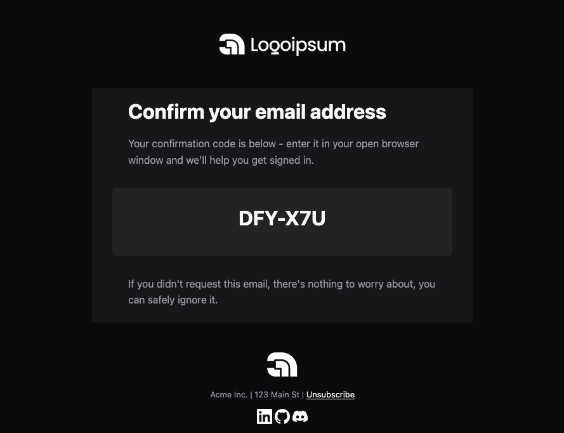
Task: Open the GitHub social icon
Action: click(282, 416)
